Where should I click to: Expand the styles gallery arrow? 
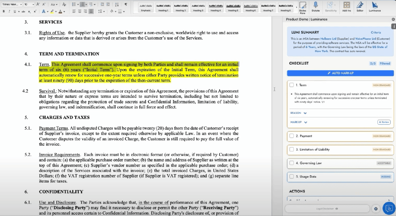tap(296, 7)
